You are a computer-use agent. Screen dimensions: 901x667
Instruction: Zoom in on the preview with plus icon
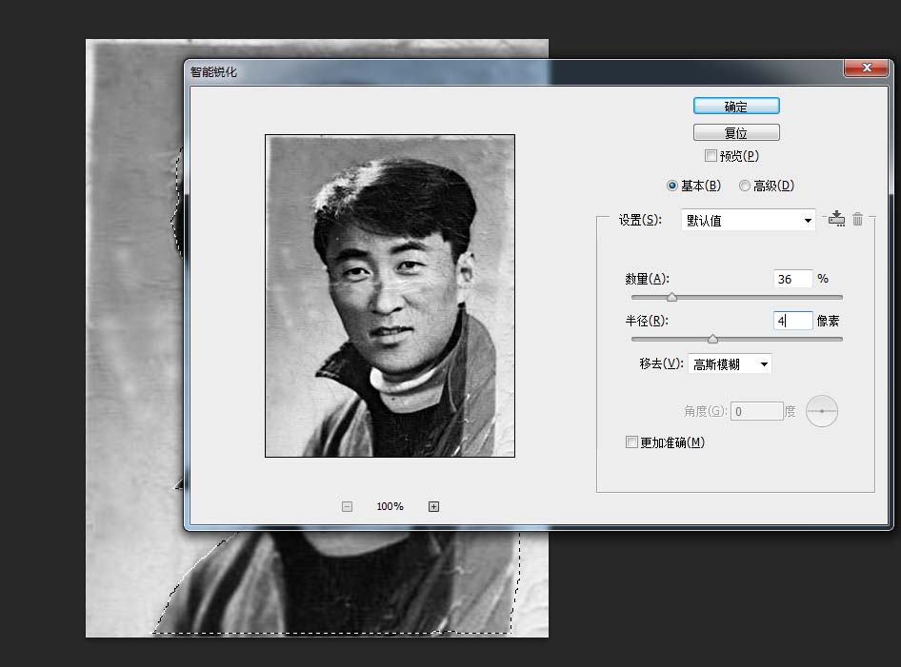coord(433,505)
